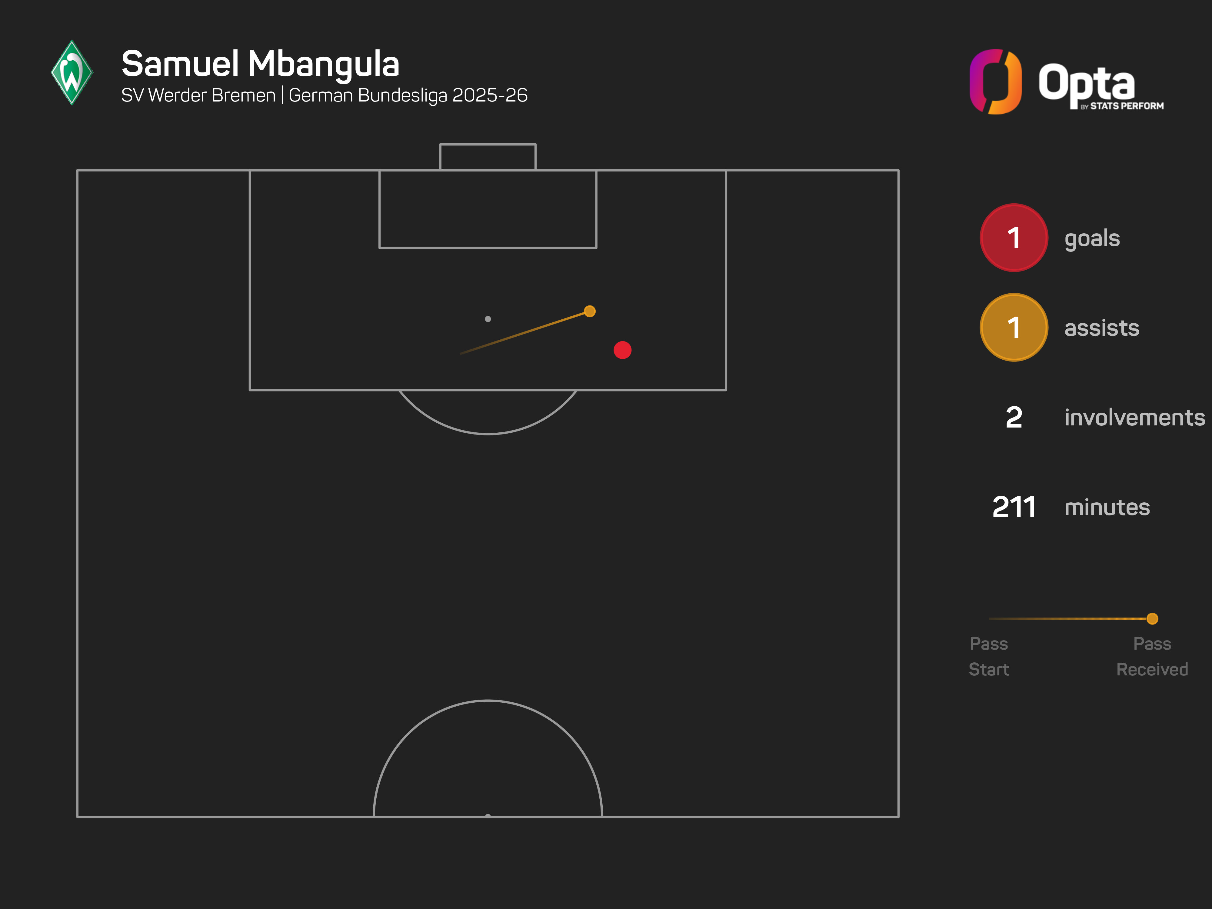Screen dimensions: 1212x909
Task: Click the "Pass Start" legend label
Action: [x=988, y=656]
